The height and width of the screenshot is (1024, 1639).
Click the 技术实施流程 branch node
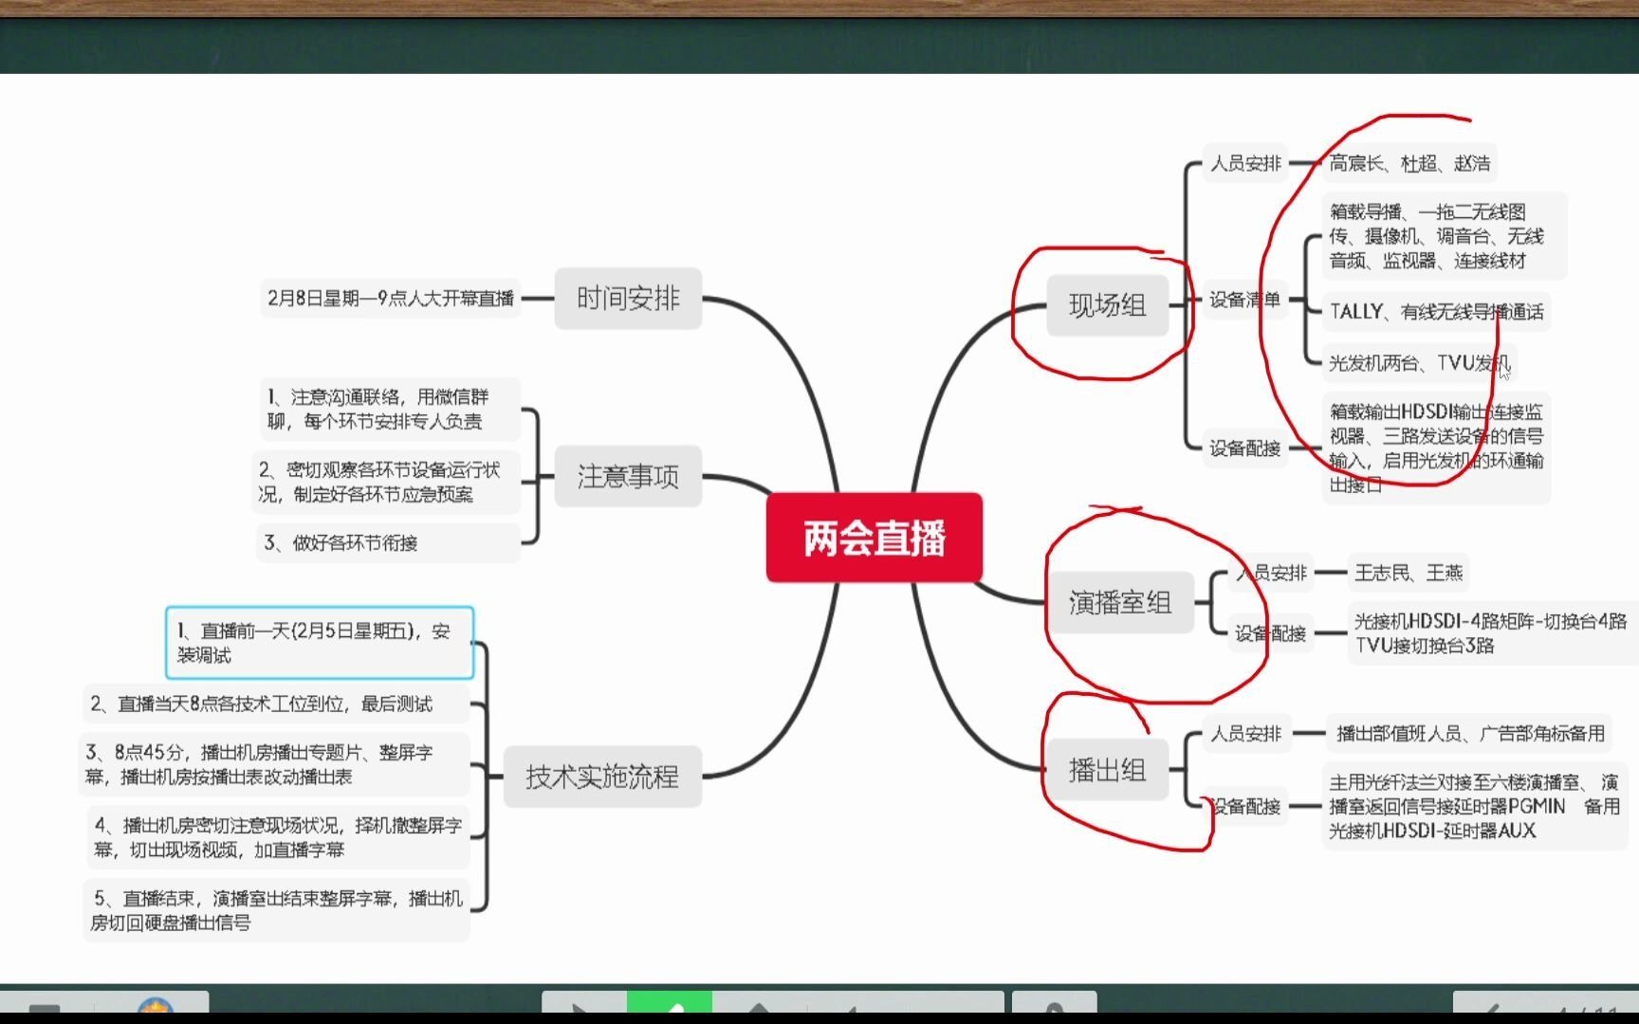click(602, 777)
